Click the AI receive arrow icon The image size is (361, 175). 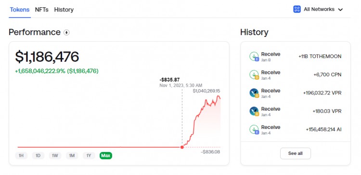254,129
